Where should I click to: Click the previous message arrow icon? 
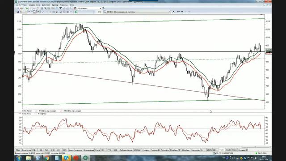(x=182, y=12)
